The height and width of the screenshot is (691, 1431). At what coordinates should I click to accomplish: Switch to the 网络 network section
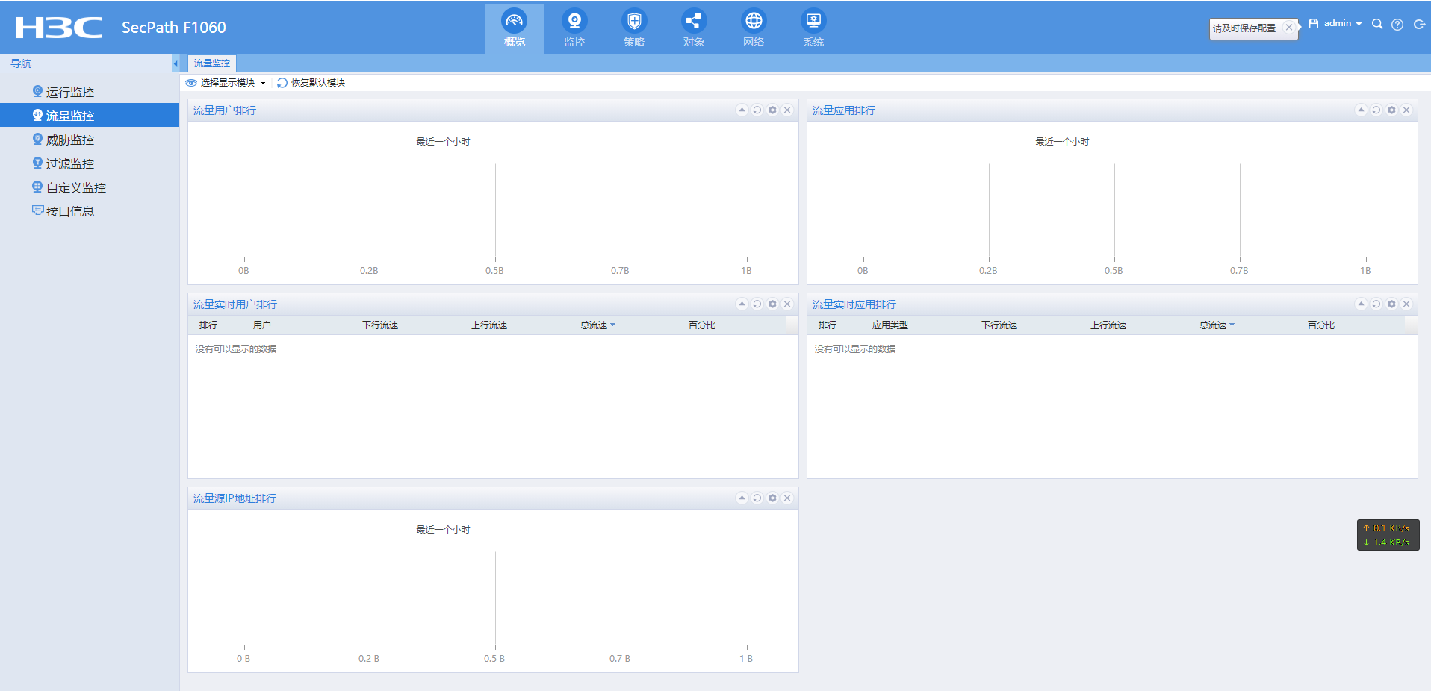(x=753, y=28)
